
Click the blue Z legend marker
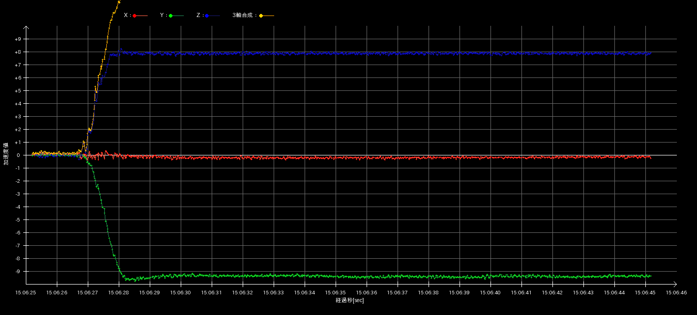click(207, 16)
